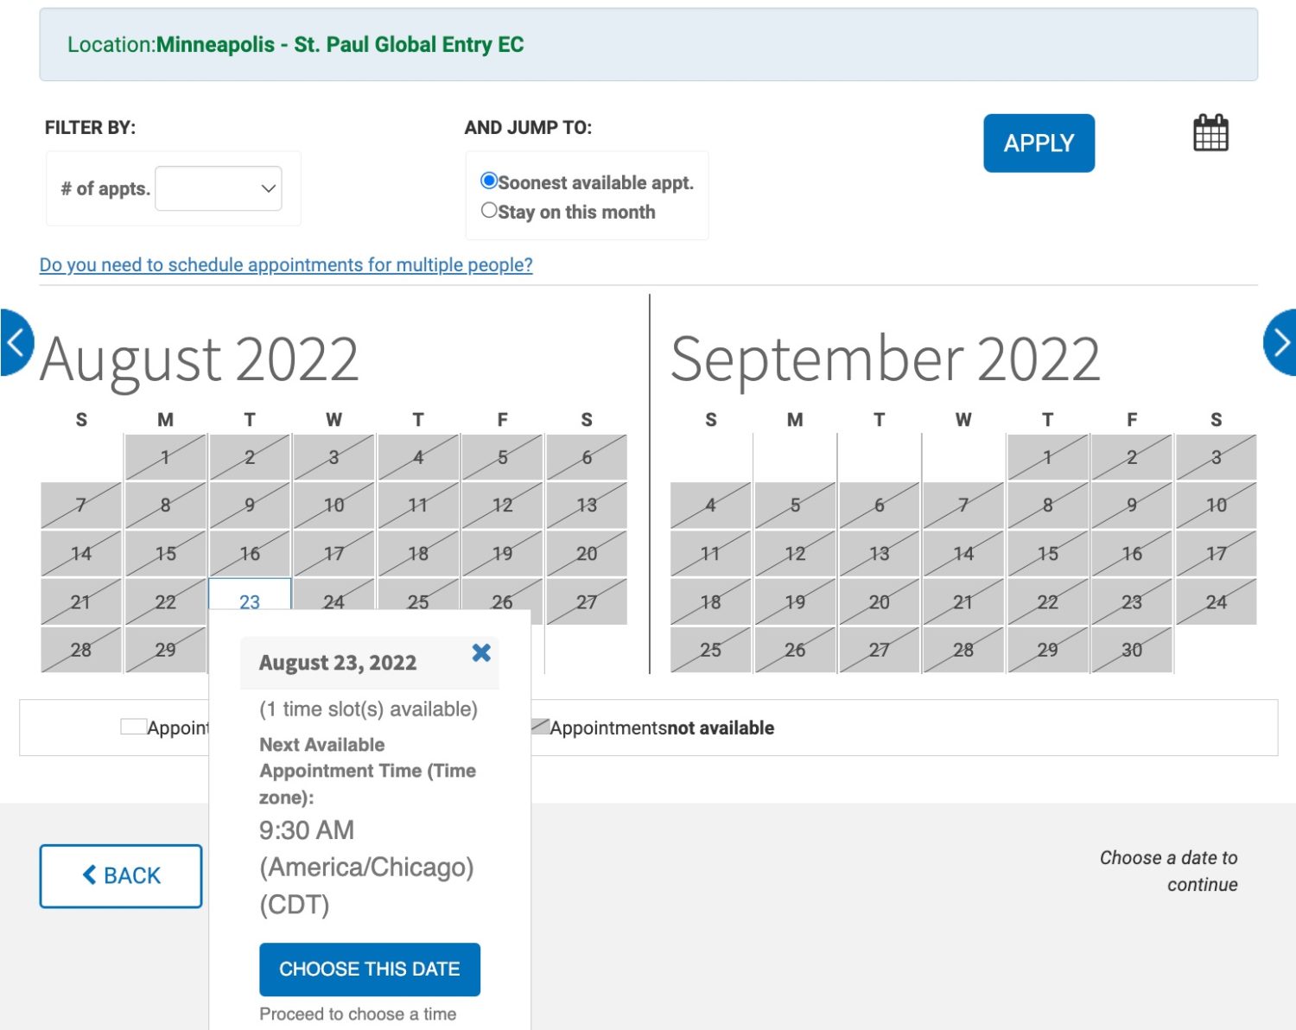Click September 15 in the calendar
This screenshot has width=1296, height=1030.
point(1047,553)
